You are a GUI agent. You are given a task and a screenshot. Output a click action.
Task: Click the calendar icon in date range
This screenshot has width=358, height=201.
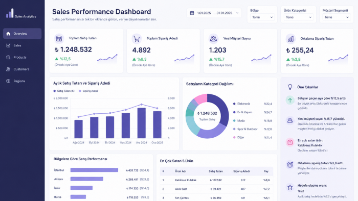192,13
